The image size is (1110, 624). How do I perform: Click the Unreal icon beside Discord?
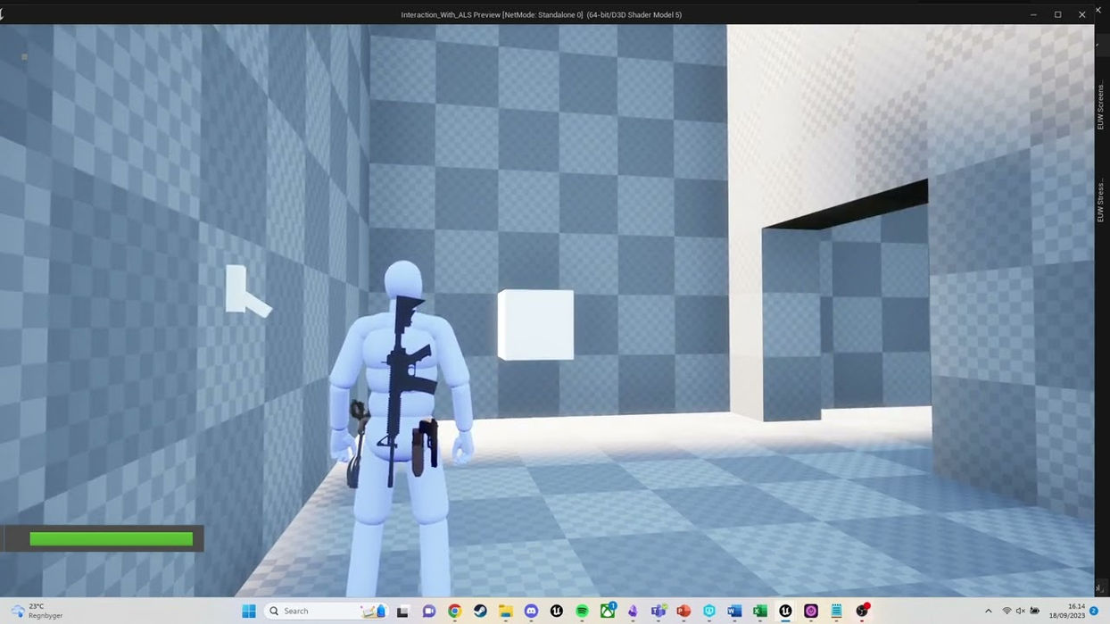557,612
